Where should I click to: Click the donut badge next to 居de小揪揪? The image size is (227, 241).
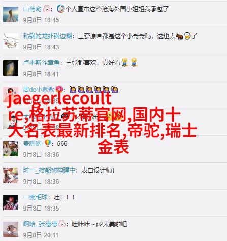click(59, 89)
